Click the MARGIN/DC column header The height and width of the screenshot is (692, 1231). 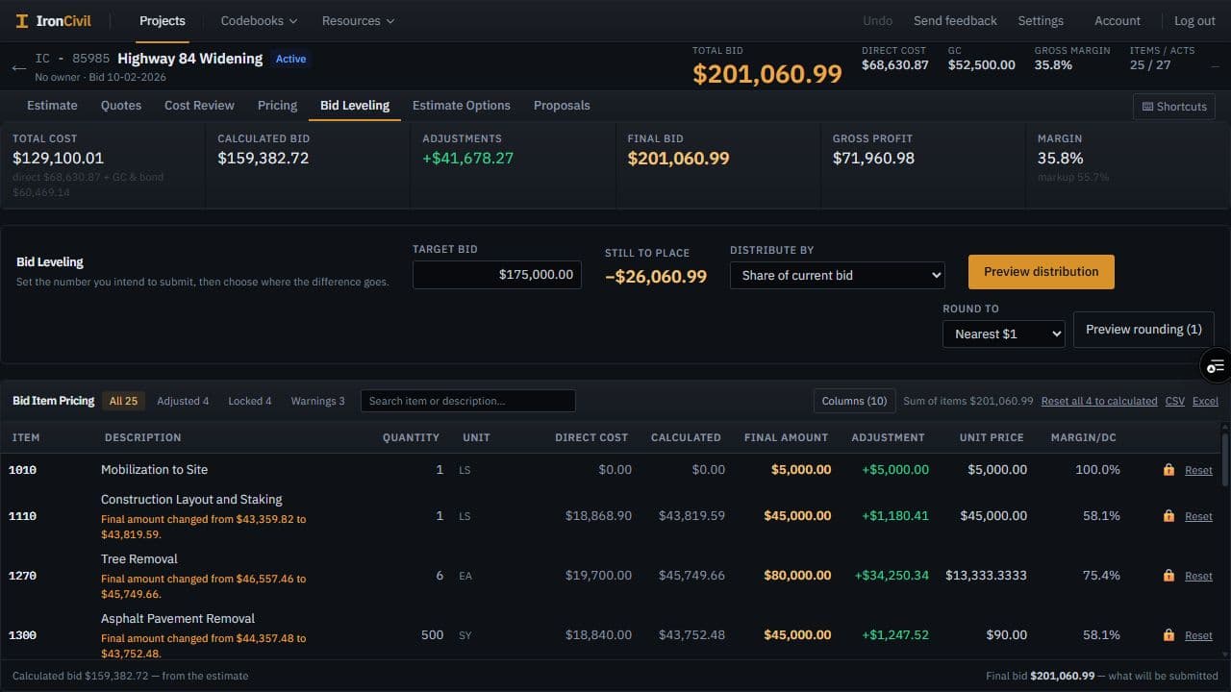pyautogui.click(x=1083, y=437)
